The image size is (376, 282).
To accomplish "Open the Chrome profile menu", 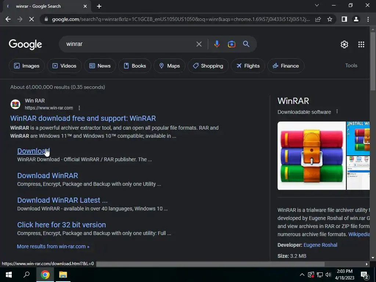I will [356, 19].
